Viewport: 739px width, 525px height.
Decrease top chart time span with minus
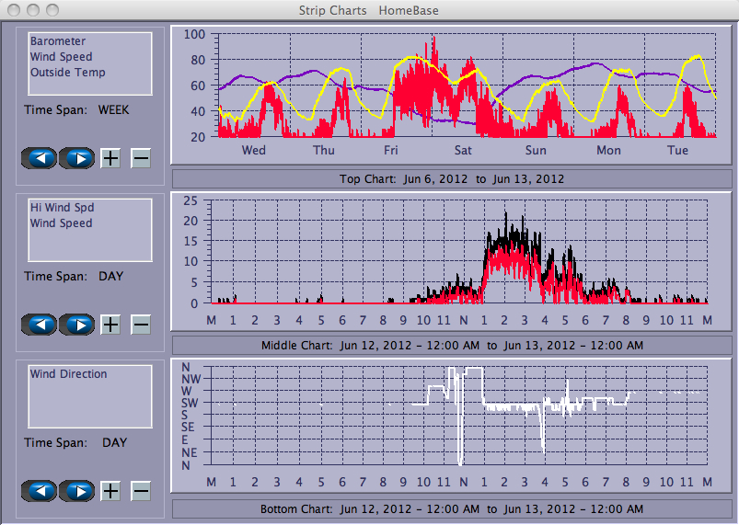pyautogui.click(x=141, y=158)
